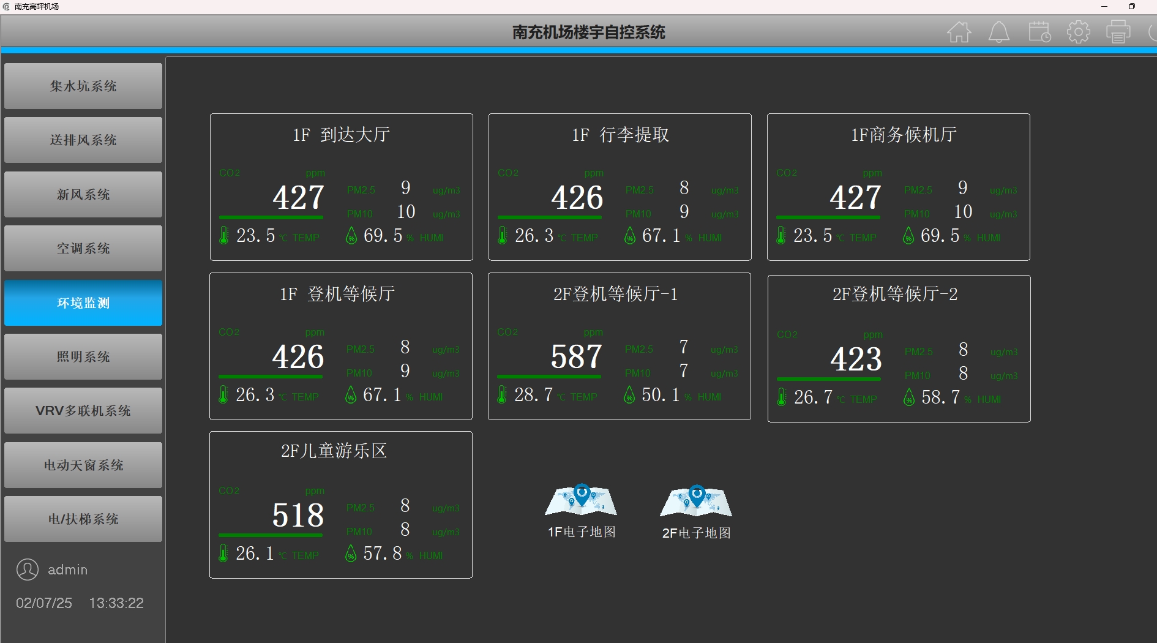This screenshot has width=1157, height=643.
Task: Open 照明系统 from the sidebar
Action: point(83,357)
